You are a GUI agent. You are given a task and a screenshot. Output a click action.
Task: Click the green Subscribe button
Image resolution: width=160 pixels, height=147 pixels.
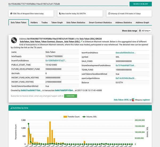click(70, 96)
